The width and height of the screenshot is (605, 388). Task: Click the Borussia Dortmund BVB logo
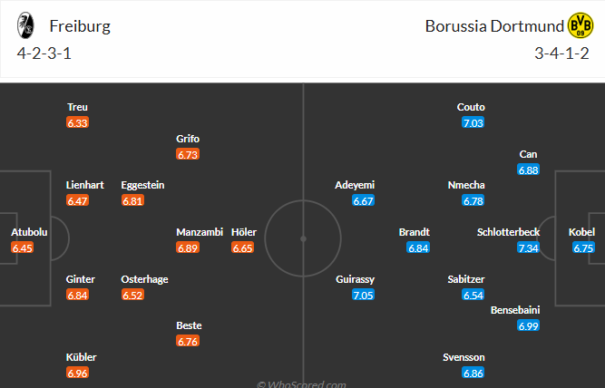578,25
